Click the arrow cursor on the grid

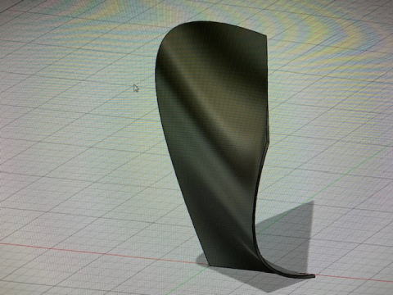click(x=136, y=88)
